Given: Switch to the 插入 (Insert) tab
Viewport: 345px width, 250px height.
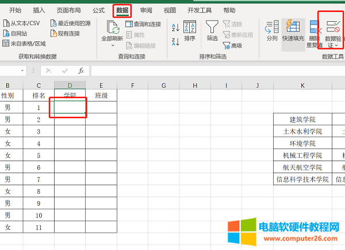Looking at the screenshot, I should tap(39, 10).
